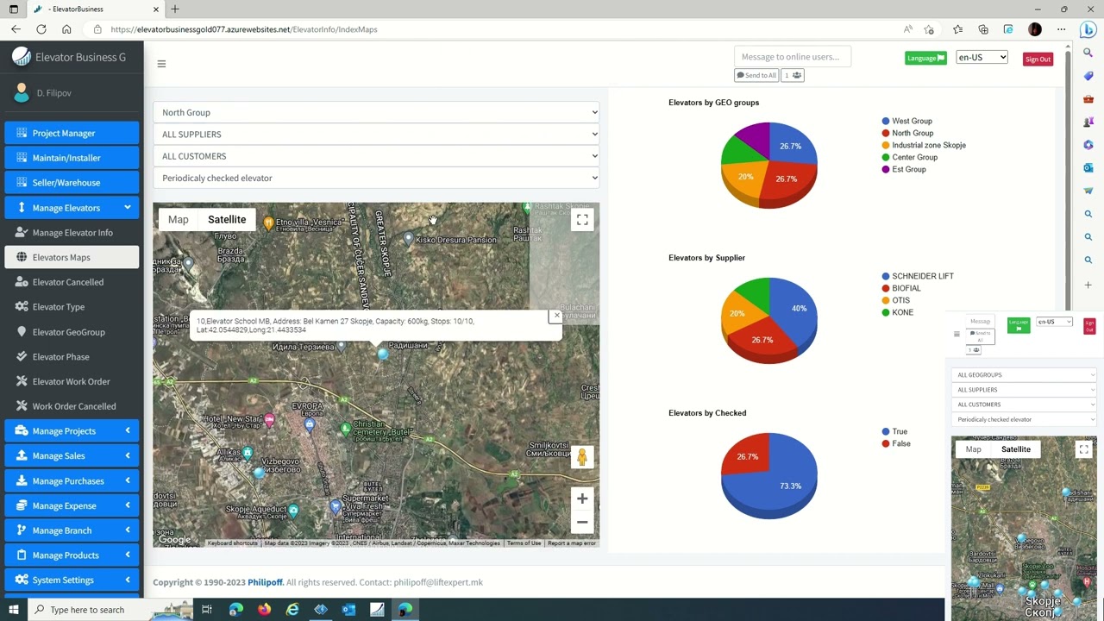Click the Send to All button
This screenshot has height=621, width=1104.
coord(756,75)
